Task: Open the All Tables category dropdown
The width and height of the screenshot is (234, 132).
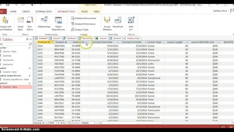Action: pos(27,39)
